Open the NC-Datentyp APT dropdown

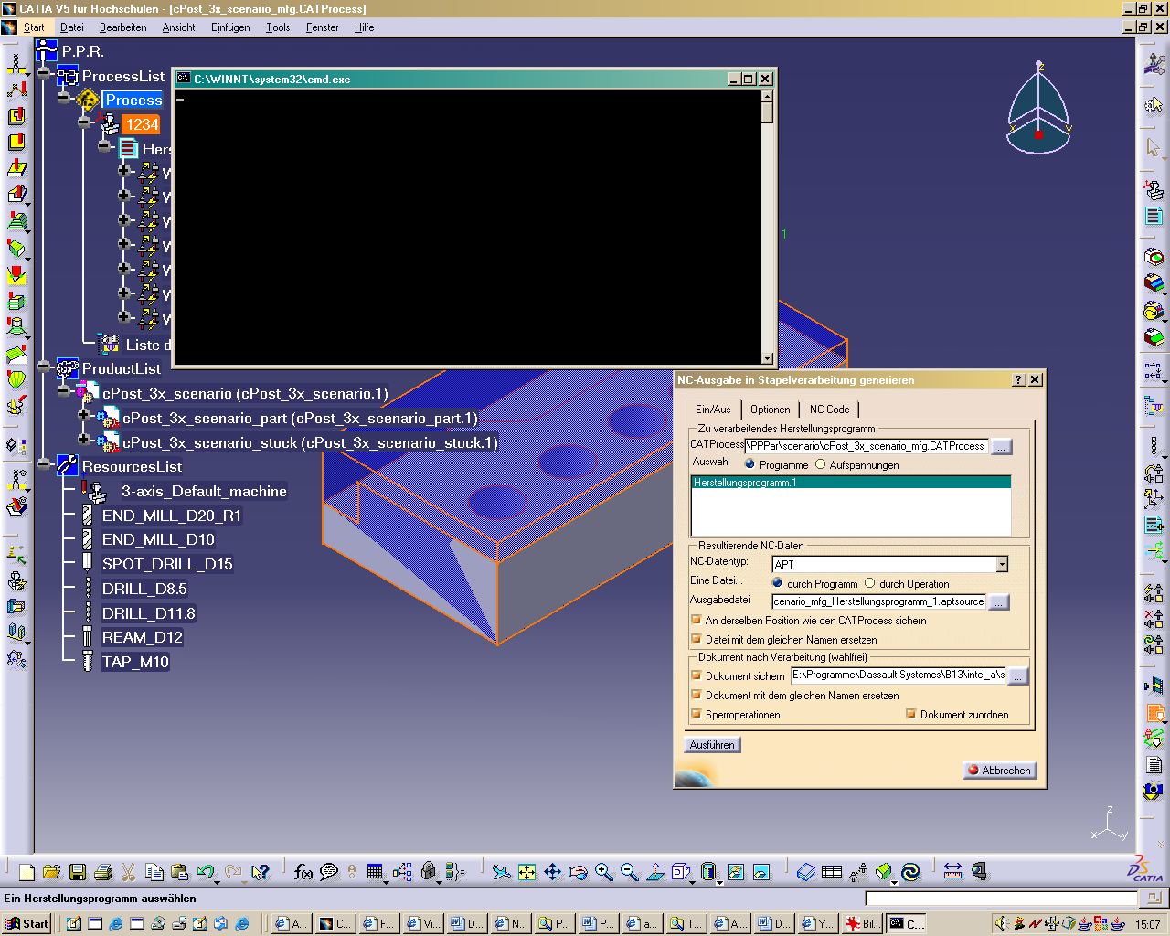(x=1002, y=564)
